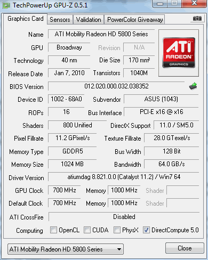Select the ATI CrossFire value Disabled
This screenshot has height=260, width=208.
pos(124,217)
